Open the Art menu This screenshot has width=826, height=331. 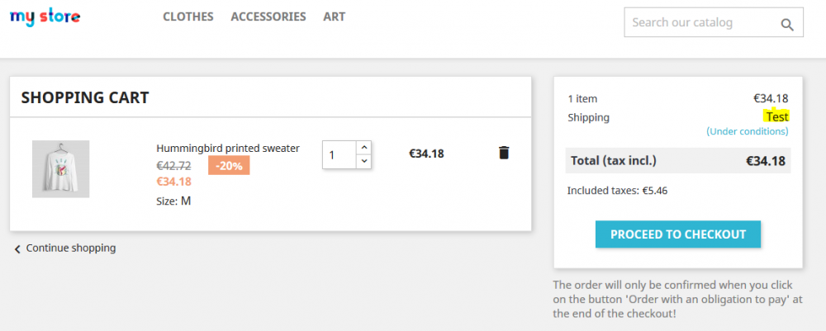(x=335, y=17)
